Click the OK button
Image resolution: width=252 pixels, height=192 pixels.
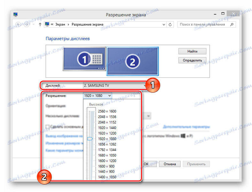(149, 164)
